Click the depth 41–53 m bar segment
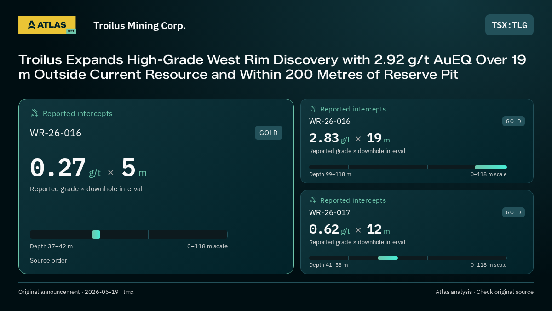Screen dimensions: 552x311 [x=388, y=258]
